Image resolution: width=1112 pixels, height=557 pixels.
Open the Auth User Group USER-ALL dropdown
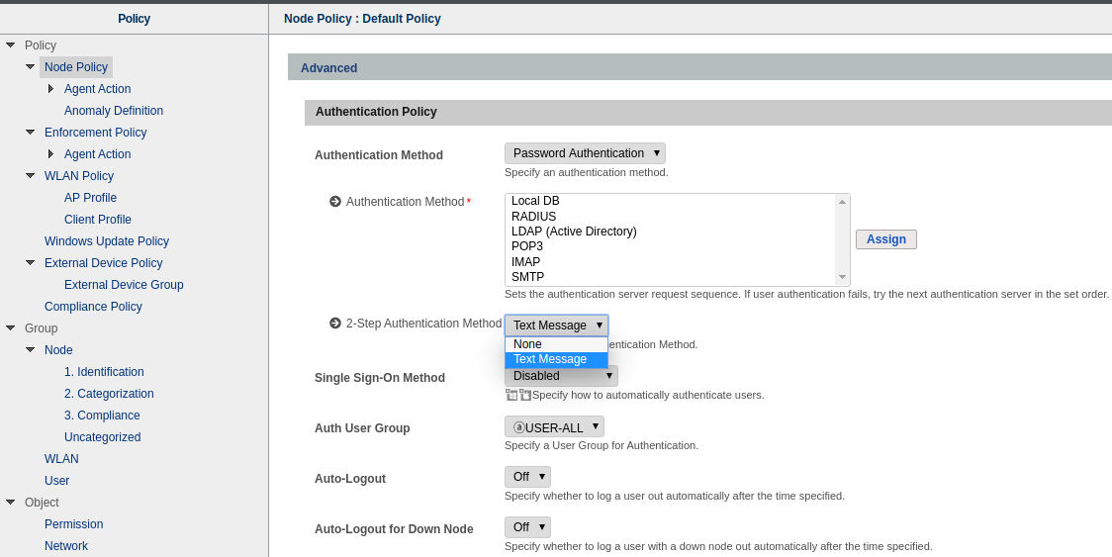coord(554,427)
